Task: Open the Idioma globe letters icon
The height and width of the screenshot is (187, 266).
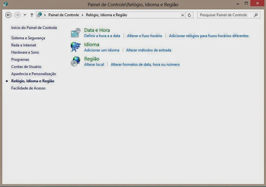Action: [x=75, y=47]
